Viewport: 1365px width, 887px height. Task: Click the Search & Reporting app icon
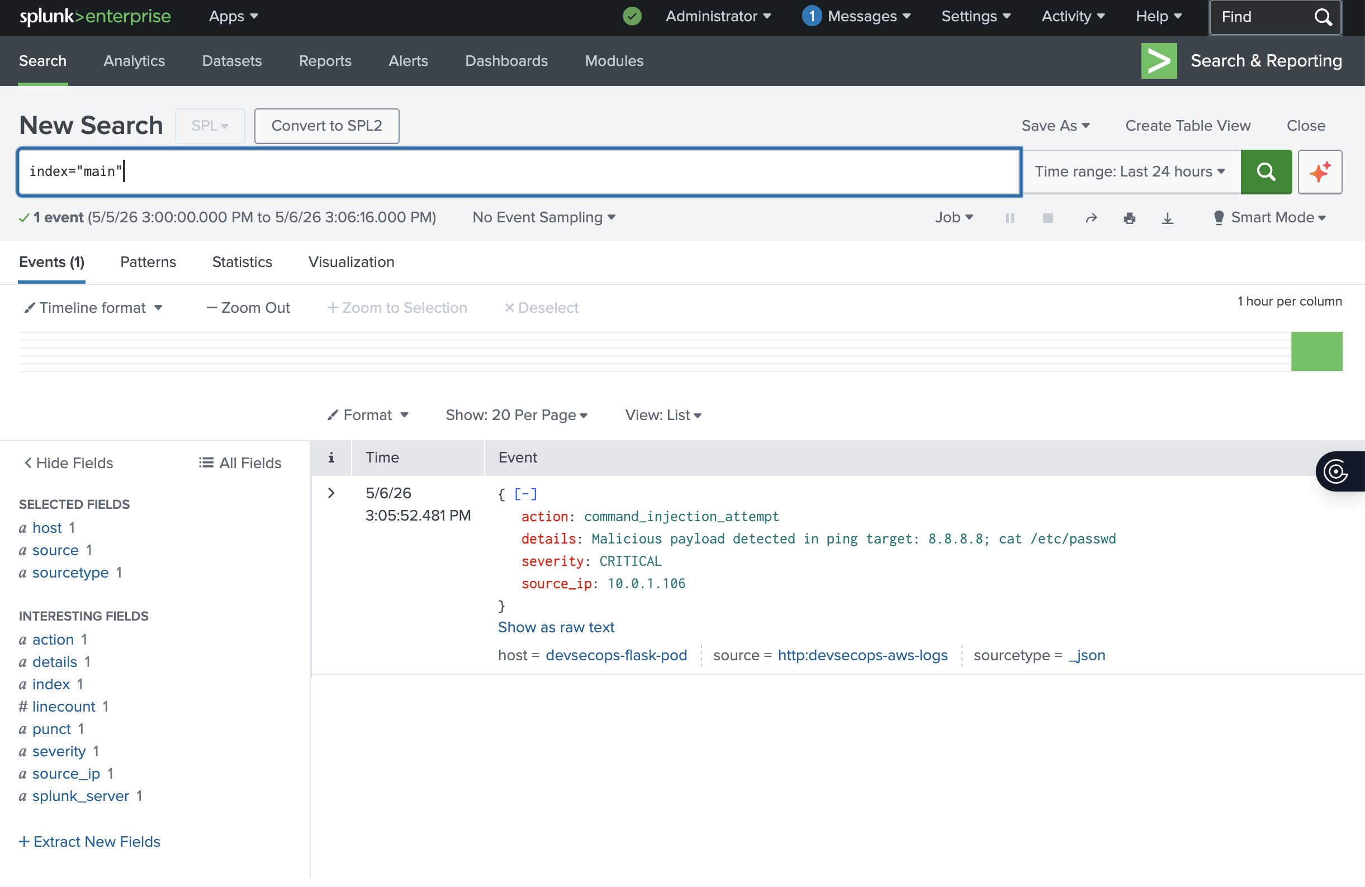(x=1159, y=61)
